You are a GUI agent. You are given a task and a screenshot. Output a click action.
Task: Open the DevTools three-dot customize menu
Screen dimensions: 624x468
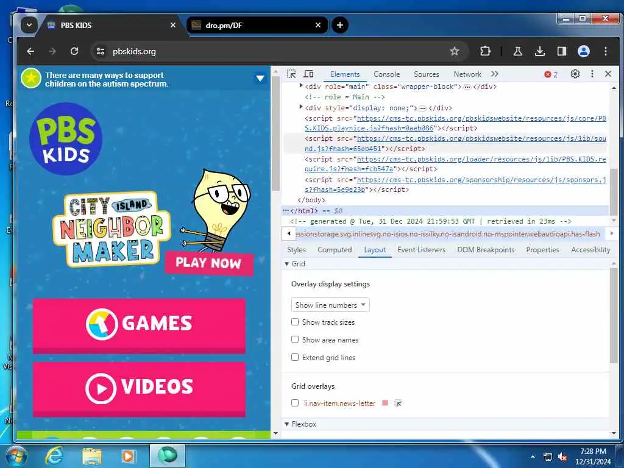tap(592, 74)
